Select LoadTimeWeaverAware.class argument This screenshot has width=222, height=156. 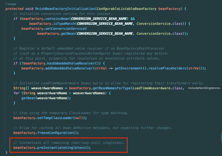pos(157,88)
